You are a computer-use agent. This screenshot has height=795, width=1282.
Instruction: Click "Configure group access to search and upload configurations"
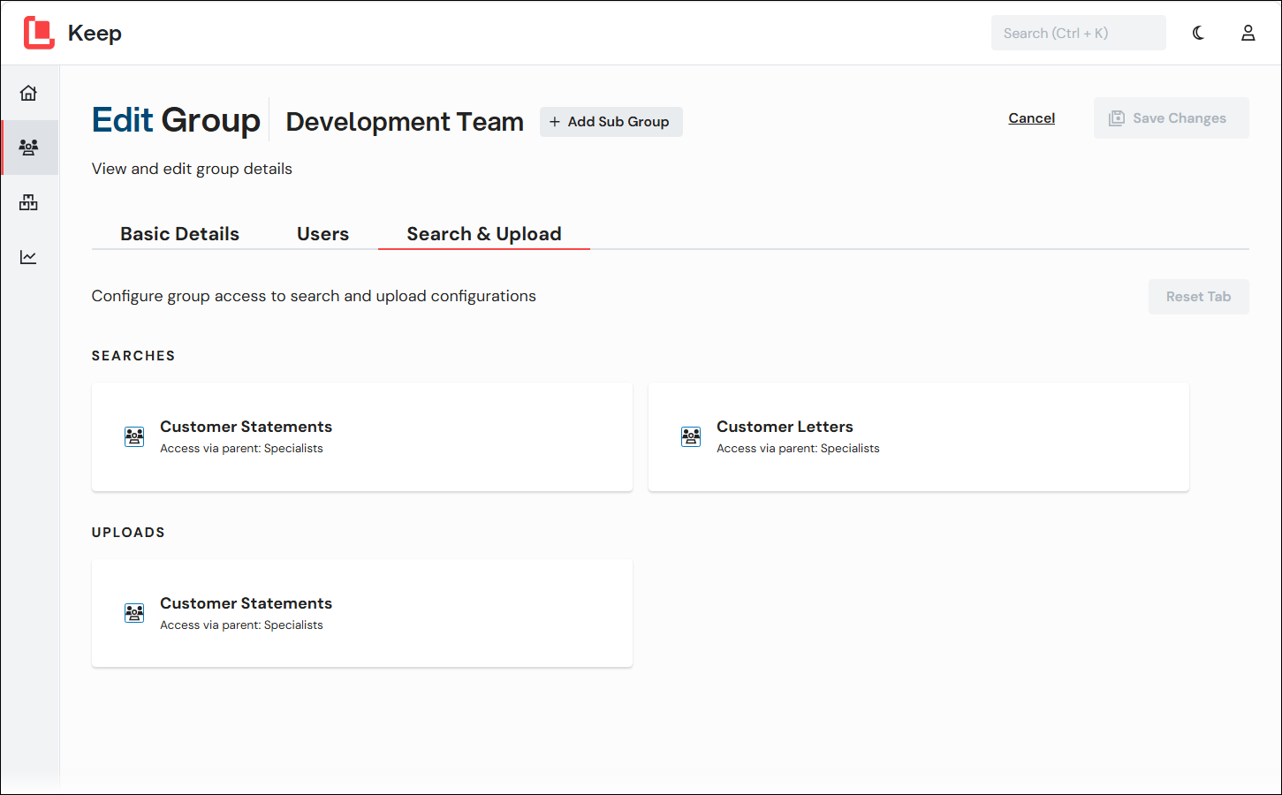tap(314, 296)
